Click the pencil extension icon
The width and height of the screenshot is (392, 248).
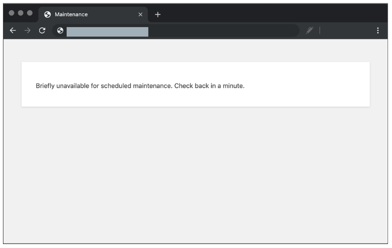click(310, 30)
